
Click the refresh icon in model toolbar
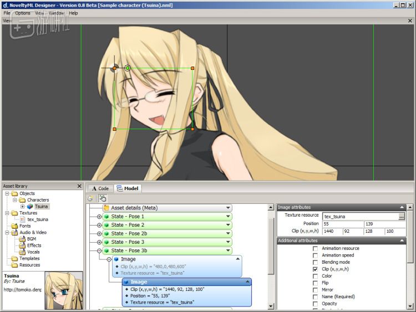point(91,198)
